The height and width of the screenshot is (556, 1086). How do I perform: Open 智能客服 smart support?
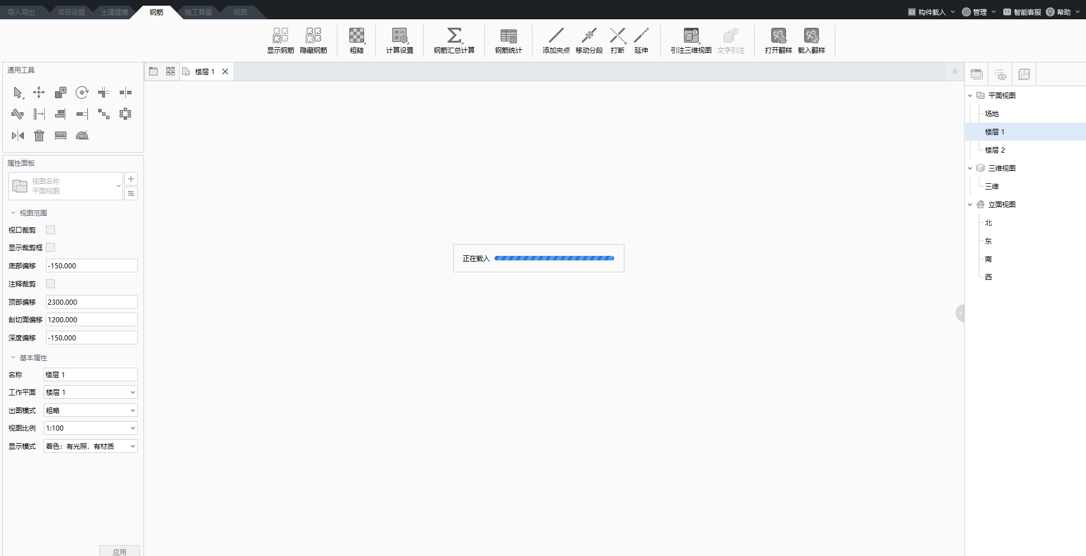click(1022, 12)
